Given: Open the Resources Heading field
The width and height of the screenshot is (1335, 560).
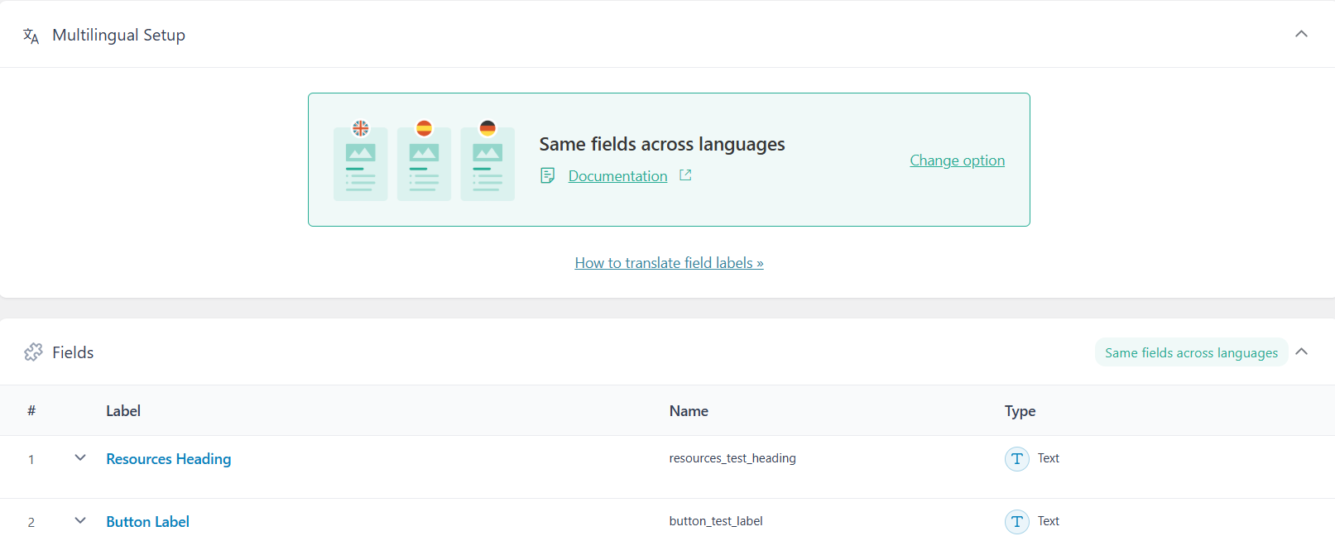Looking at the screenshot, I should click(169, 459).
